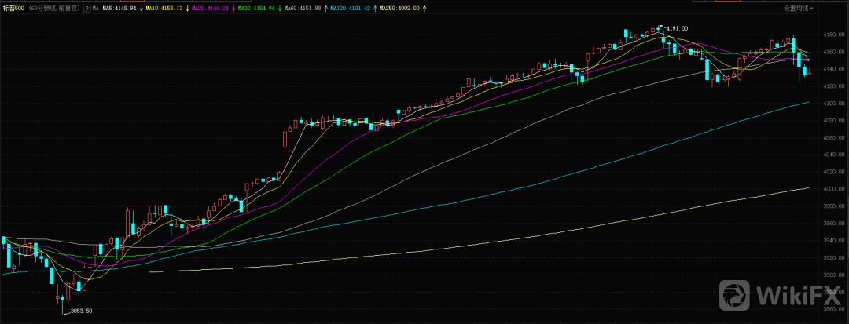This screenshot has height=324, width=849.
Task: Click the 4191.00 high price marker
Action: tap(677, 28)
